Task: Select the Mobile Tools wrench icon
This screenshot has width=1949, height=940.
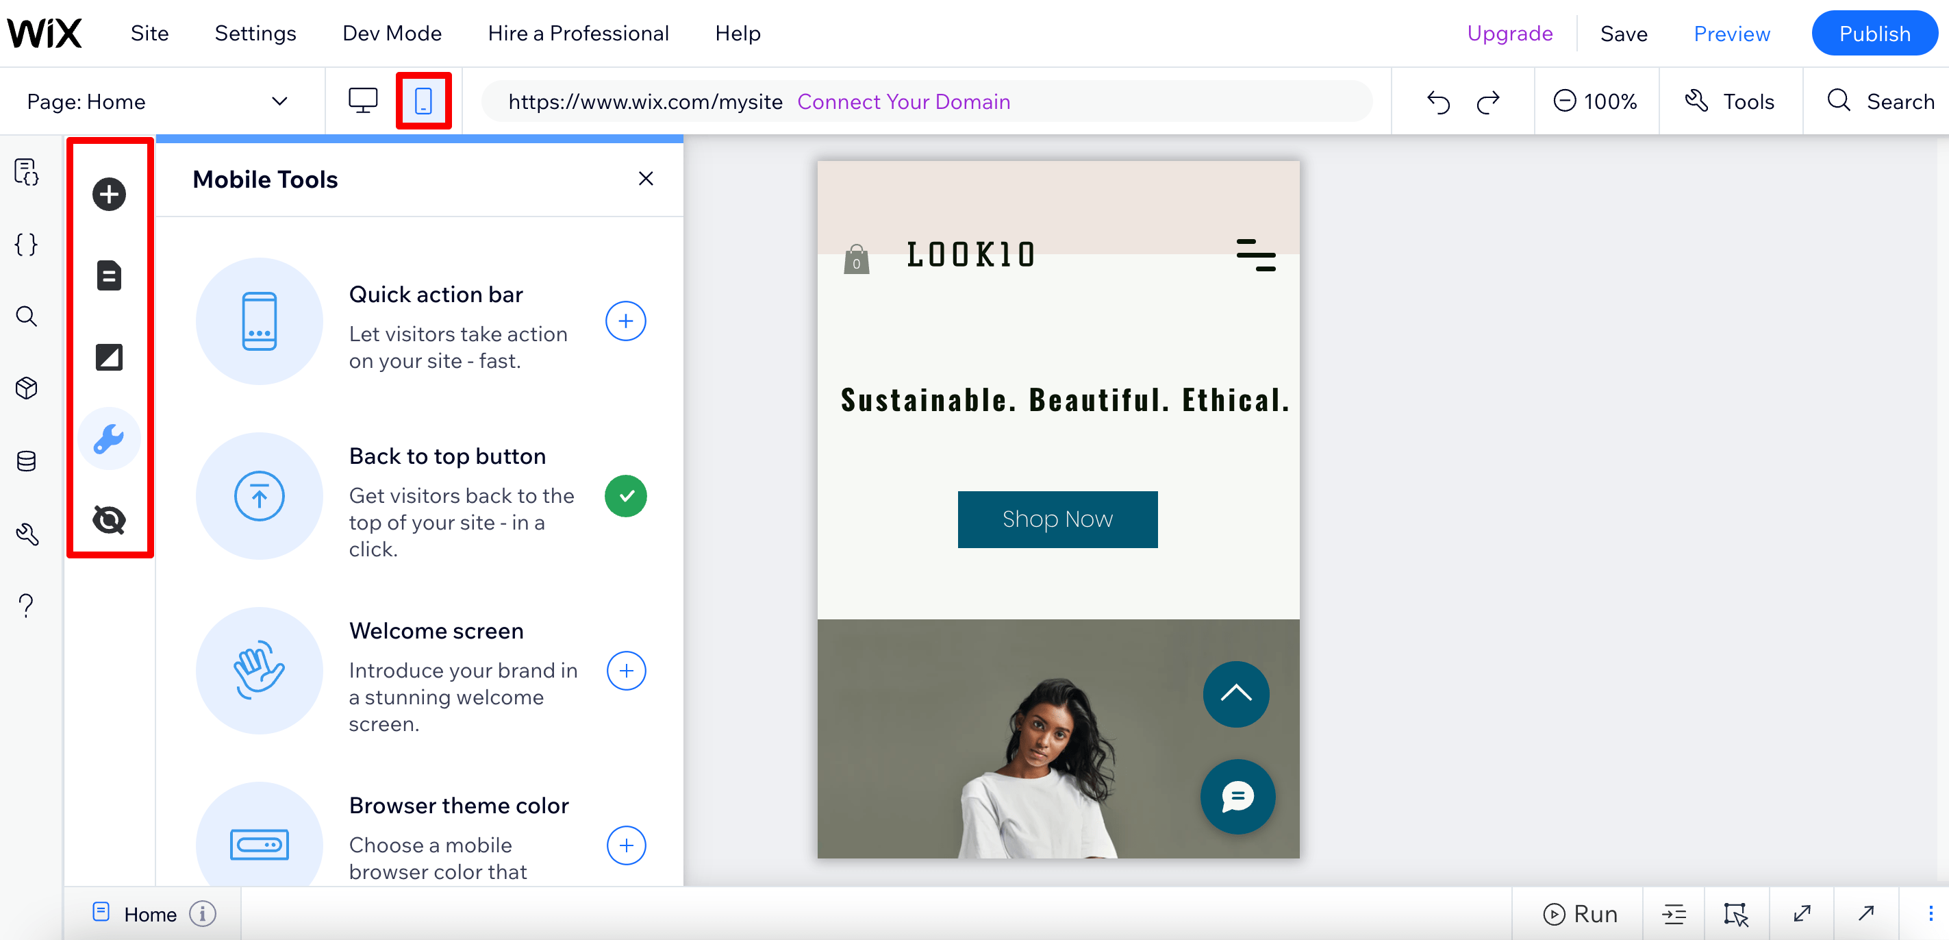Action: (x=109, y=438)
